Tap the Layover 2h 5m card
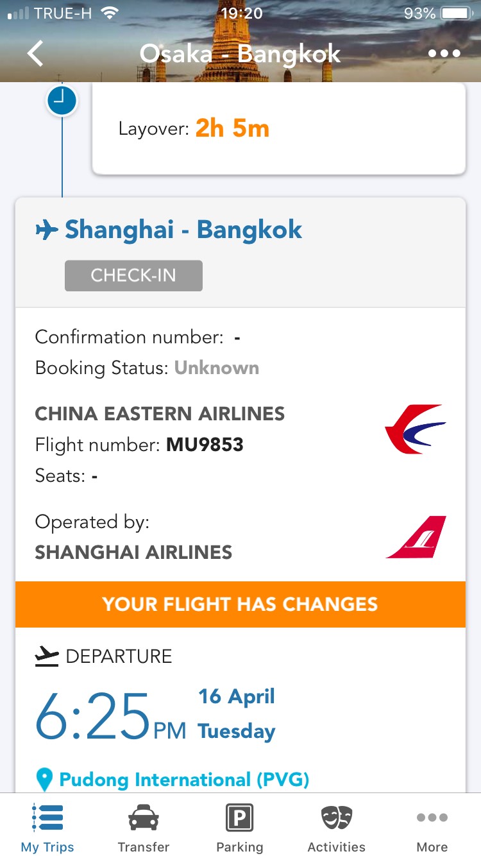The image size is (481, 856). (x=279, y=128)
